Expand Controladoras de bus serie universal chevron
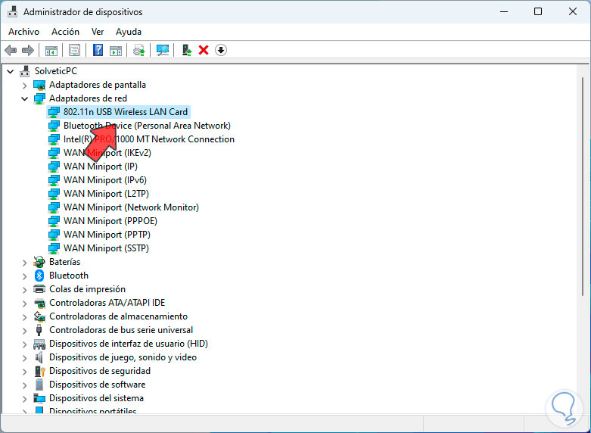Viewport: 591px width, 433px height. tap(25, 330)
